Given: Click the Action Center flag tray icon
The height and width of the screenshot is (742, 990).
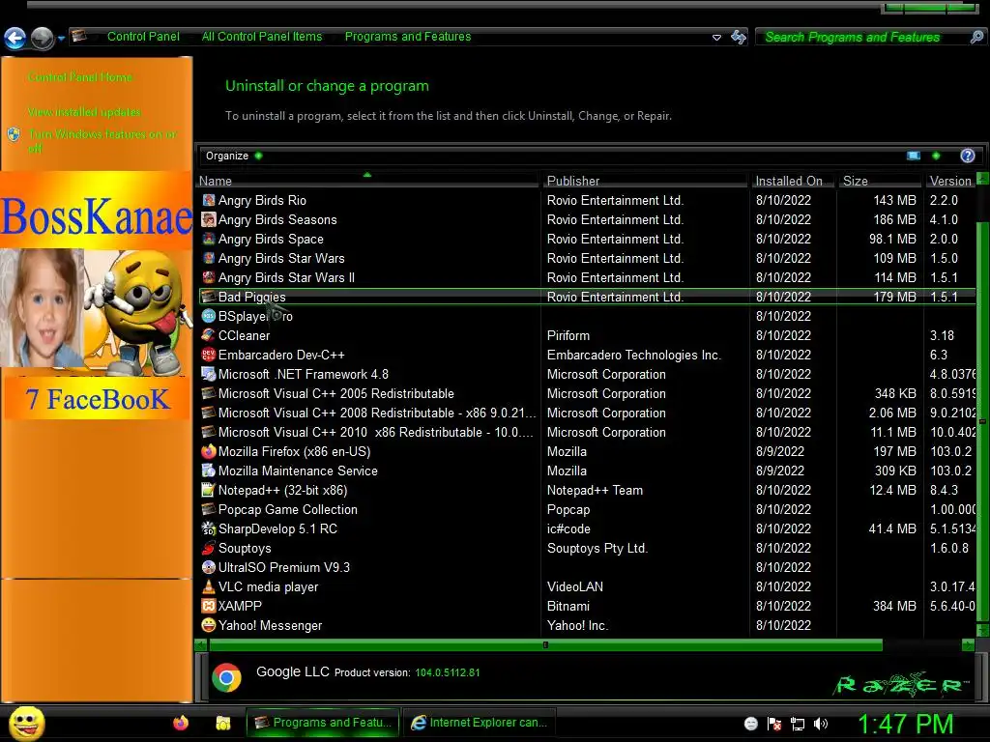Looking at the screenshot, I should (774, 724).
